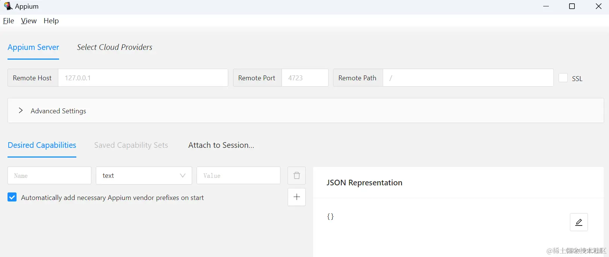
Task: Minimize the Appium window
Action: [x=546, y=6]
